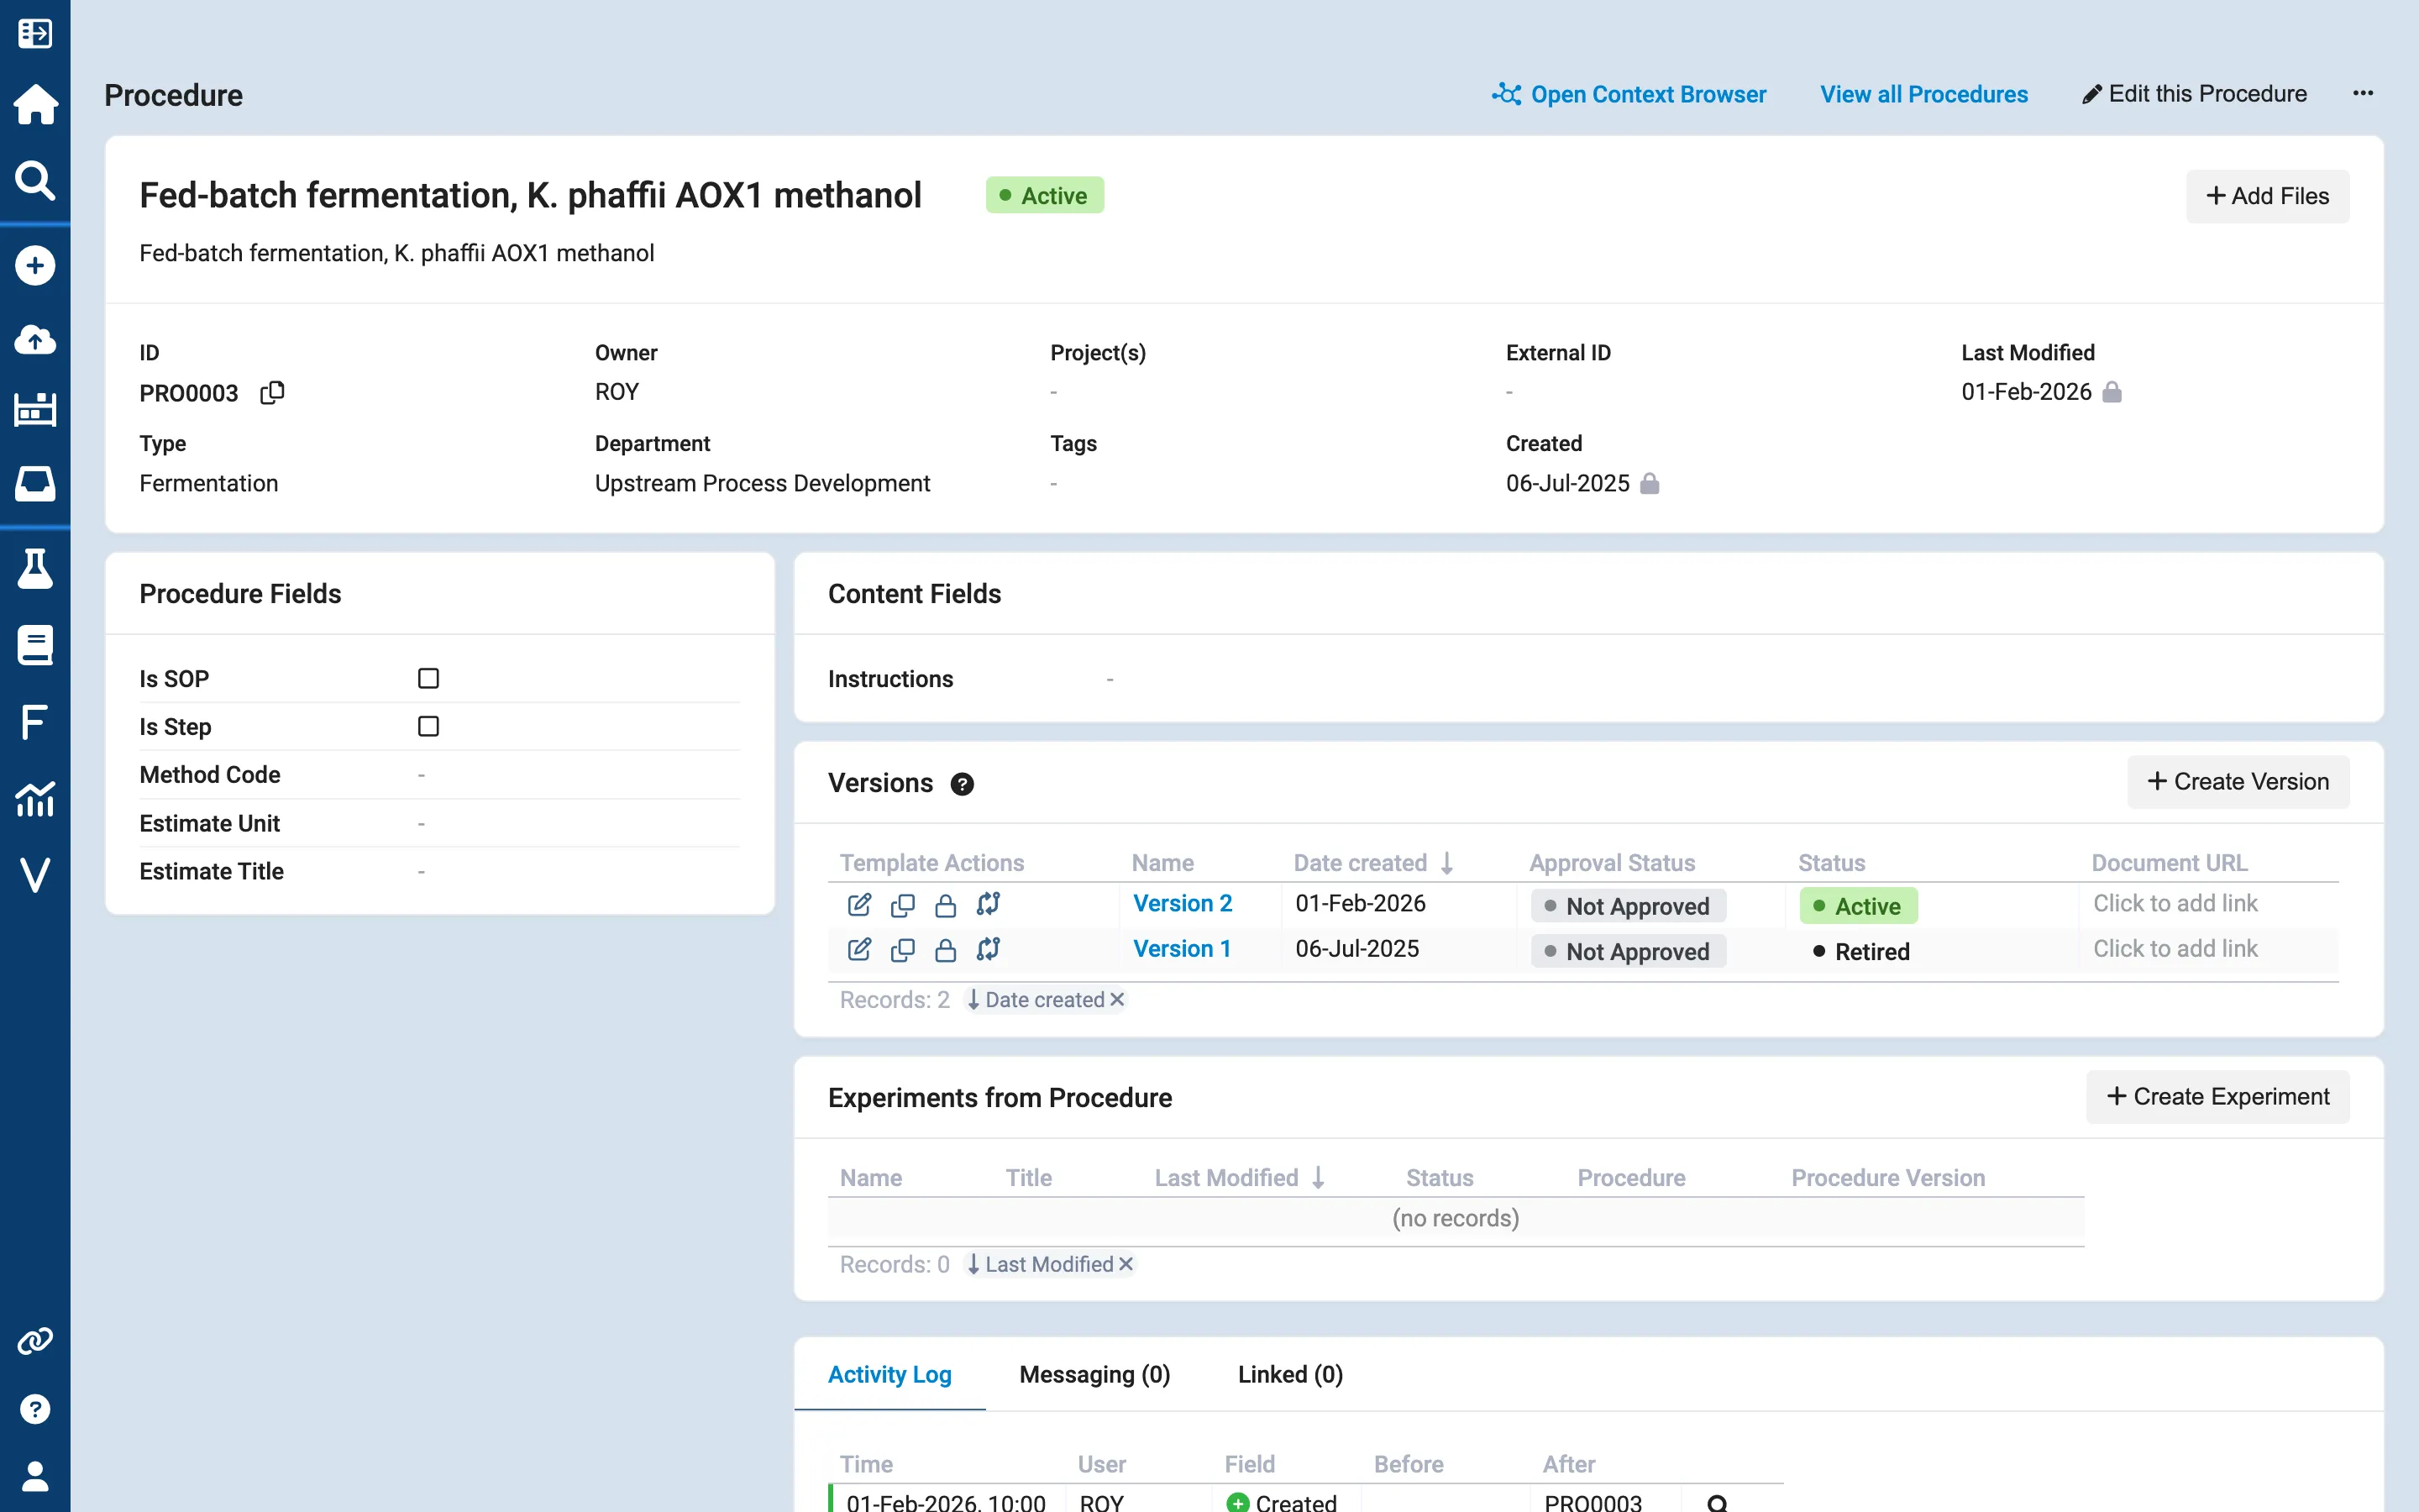
Task: Switch to the Messaging (0) tab
Action: click(x=1094, y=1374)
